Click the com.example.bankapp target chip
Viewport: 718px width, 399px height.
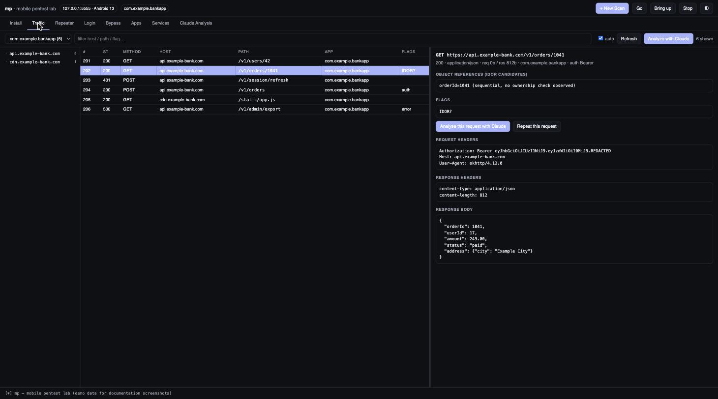tap(145, 8)
